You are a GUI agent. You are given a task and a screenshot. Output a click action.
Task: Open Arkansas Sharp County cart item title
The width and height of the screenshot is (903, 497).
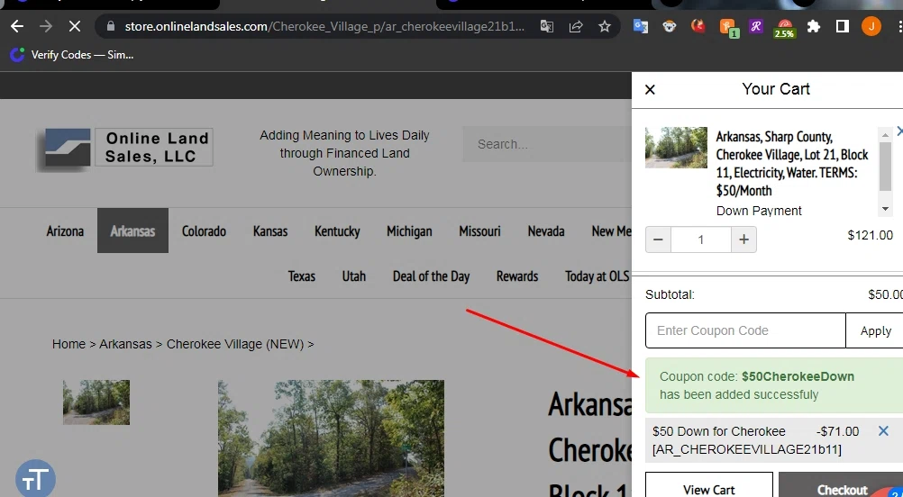(792, 164)
